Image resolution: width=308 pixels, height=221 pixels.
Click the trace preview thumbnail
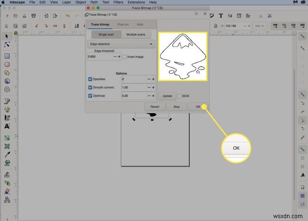coord(183,56)
